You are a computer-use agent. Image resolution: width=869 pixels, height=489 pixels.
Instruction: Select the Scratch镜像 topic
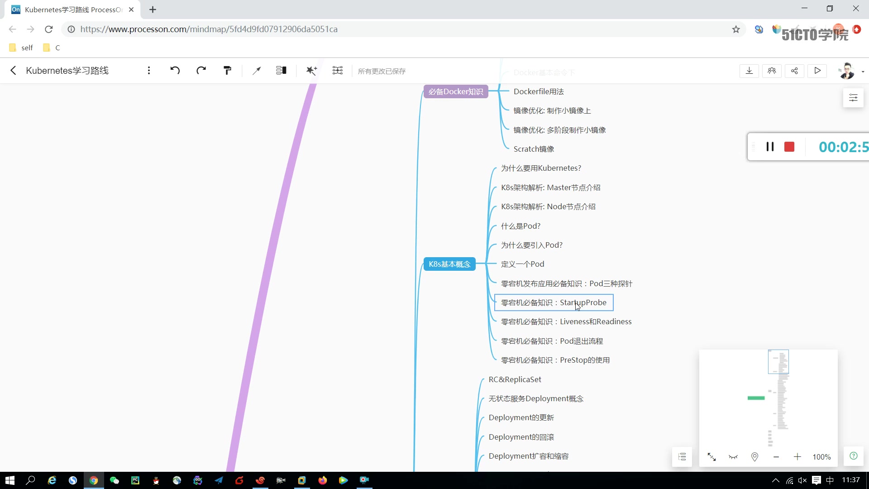tap(534, 149)
